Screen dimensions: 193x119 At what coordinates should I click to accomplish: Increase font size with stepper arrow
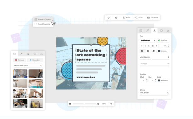(x=168, y=45)
